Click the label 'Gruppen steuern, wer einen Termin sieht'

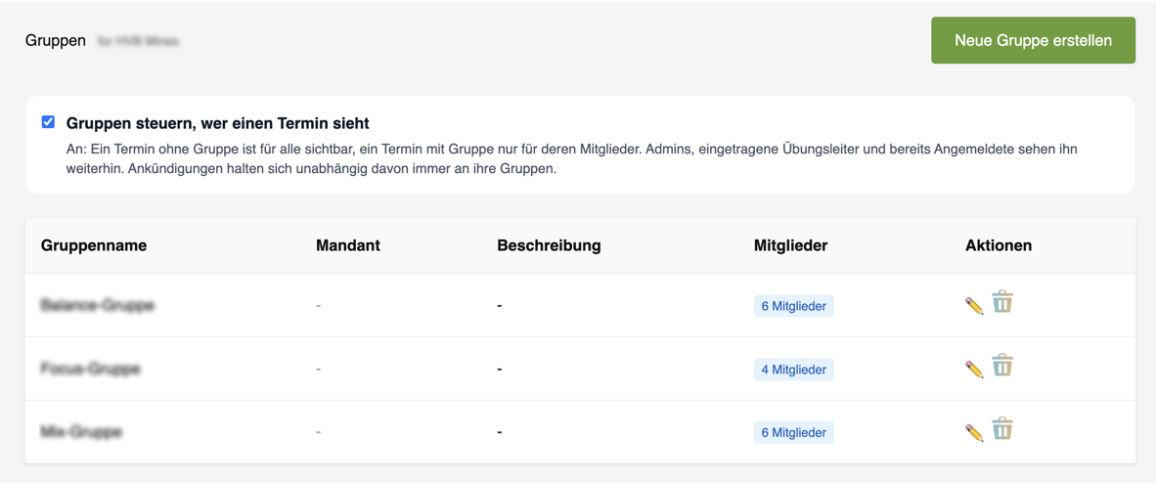[217, 122]
